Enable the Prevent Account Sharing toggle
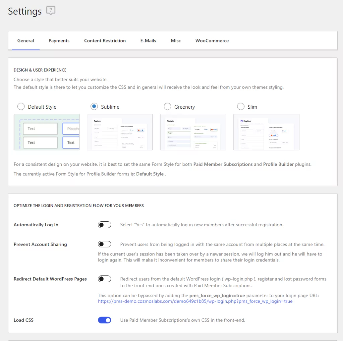This screenshot has width=343, height=341. [105, 244]
